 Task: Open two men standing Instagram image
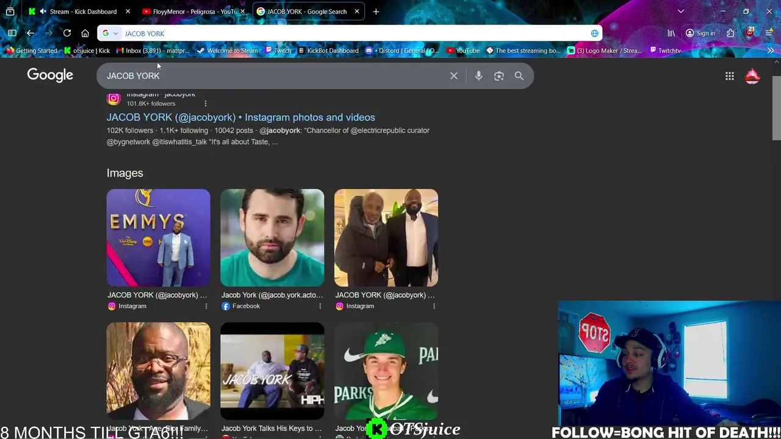click(x=386, y=237)
